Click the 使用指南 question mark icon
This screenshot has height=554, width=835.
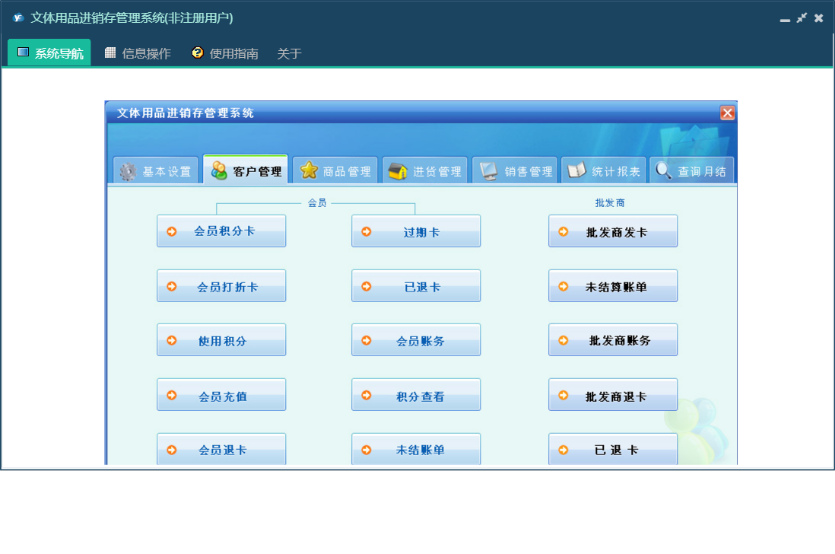click(198, 53)
